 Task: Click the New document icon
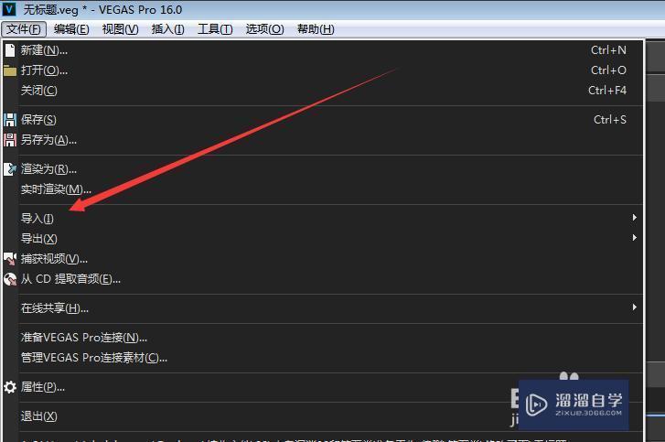coord(10,50)
